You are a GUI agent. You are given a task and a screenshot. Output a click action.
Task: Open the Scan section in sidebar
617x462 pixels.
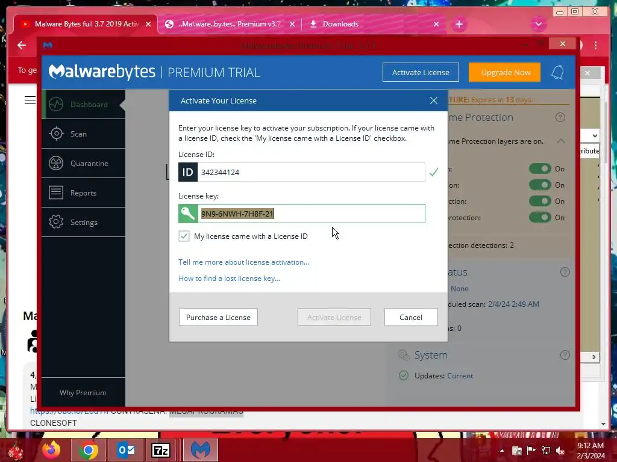pos(83,134)
